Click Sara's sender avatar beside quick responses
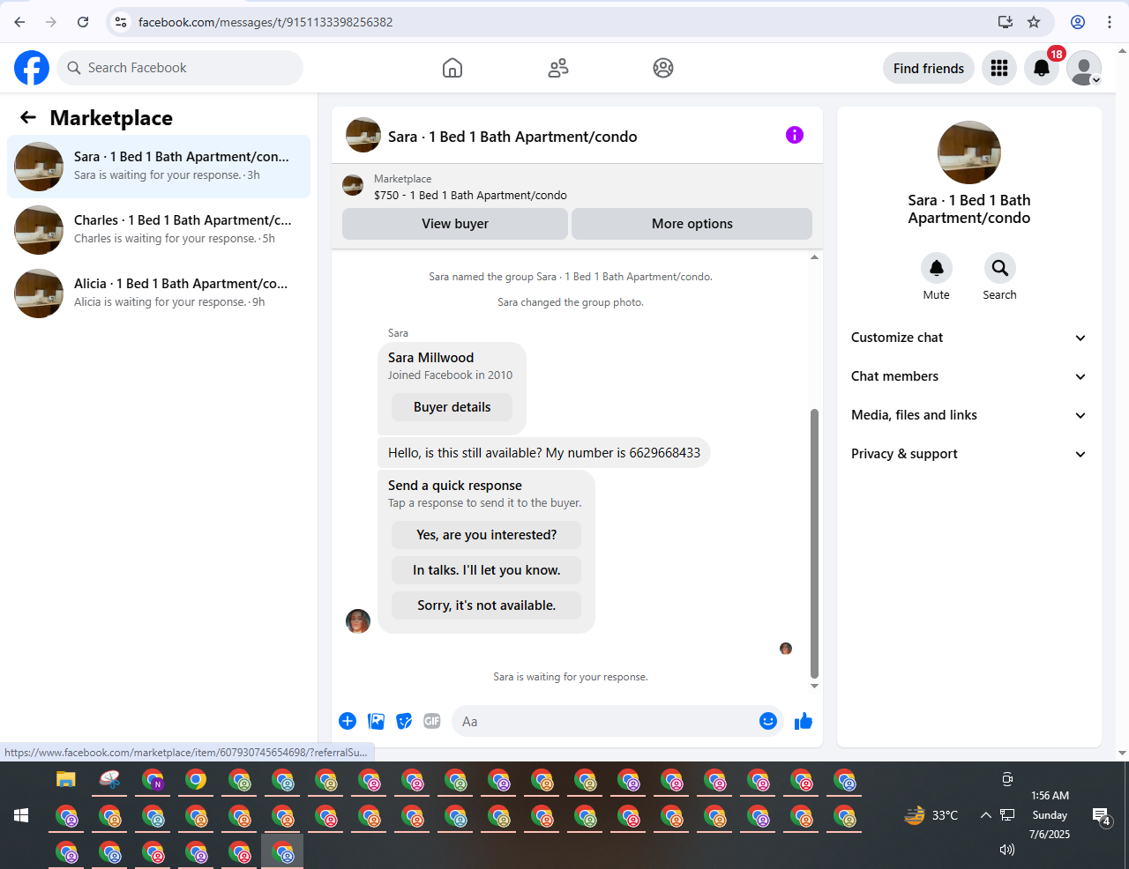1129x869 pixels. 358,621
